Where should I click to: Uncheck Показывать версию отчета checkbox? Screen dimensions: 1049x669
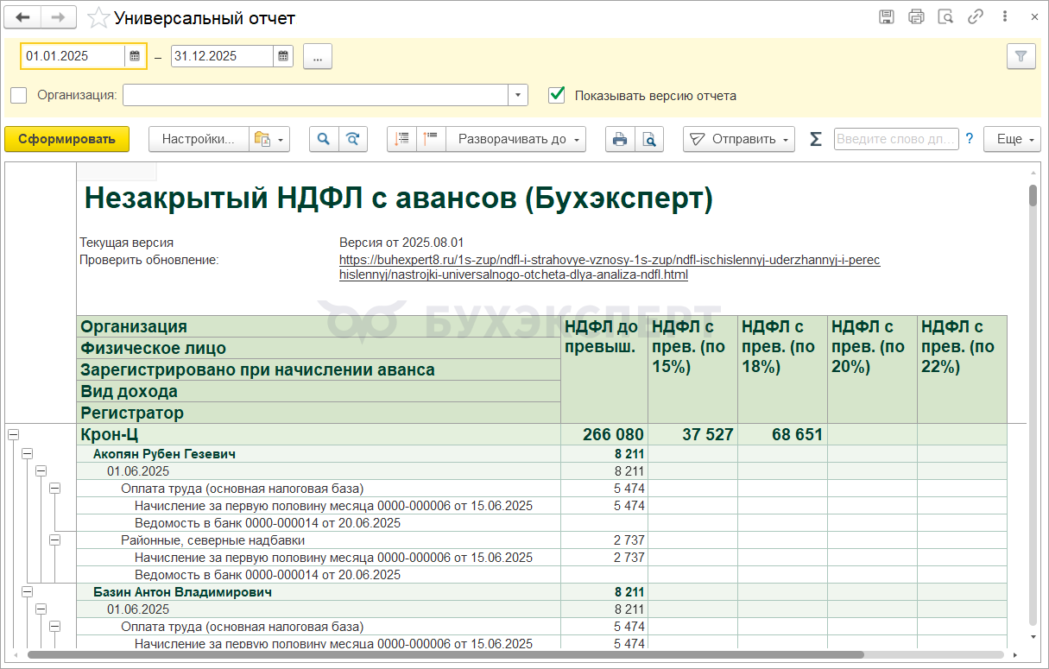(x=557, y=95)
